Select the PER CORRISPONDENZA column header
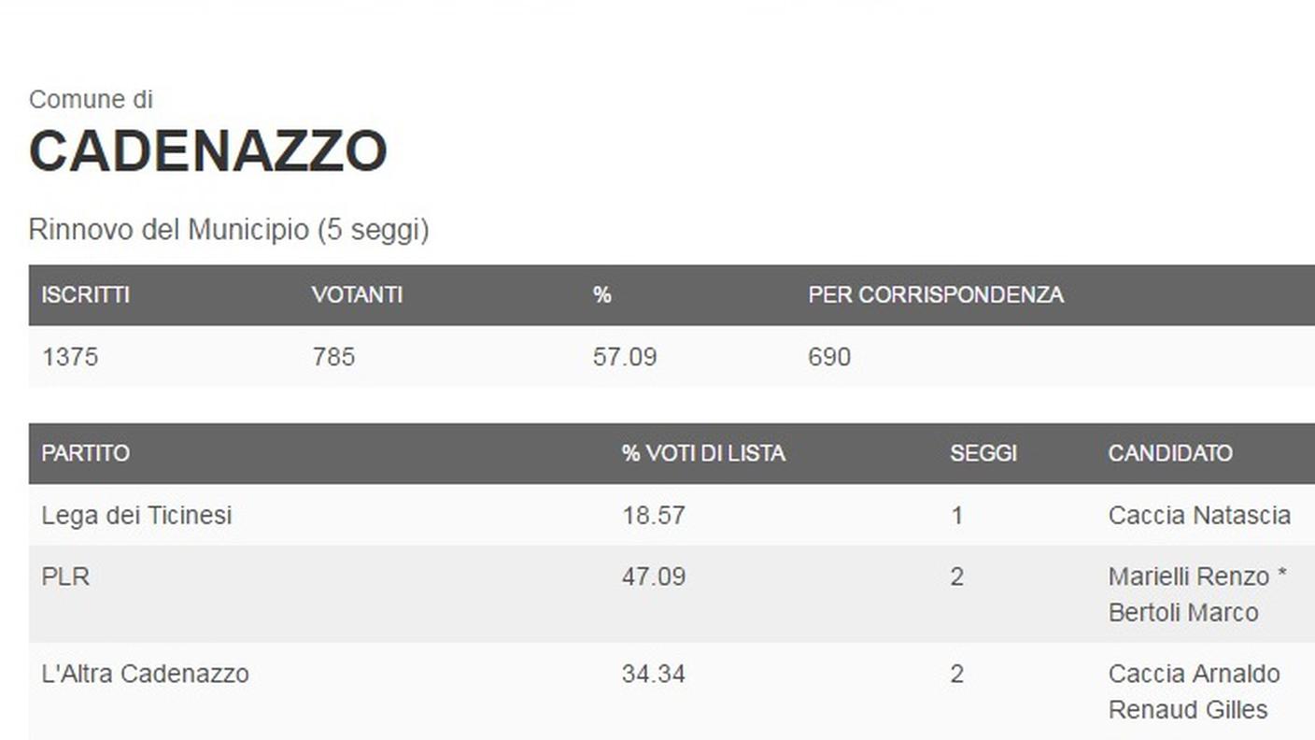This screenshot has height=740, width=1315. pyautogui.click(x=936, y=295)
